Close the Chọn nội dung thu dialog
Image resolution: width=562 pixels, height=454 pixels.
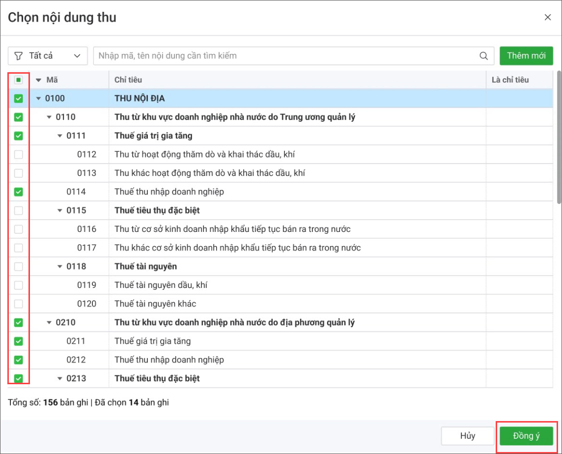tap(548, 18)
